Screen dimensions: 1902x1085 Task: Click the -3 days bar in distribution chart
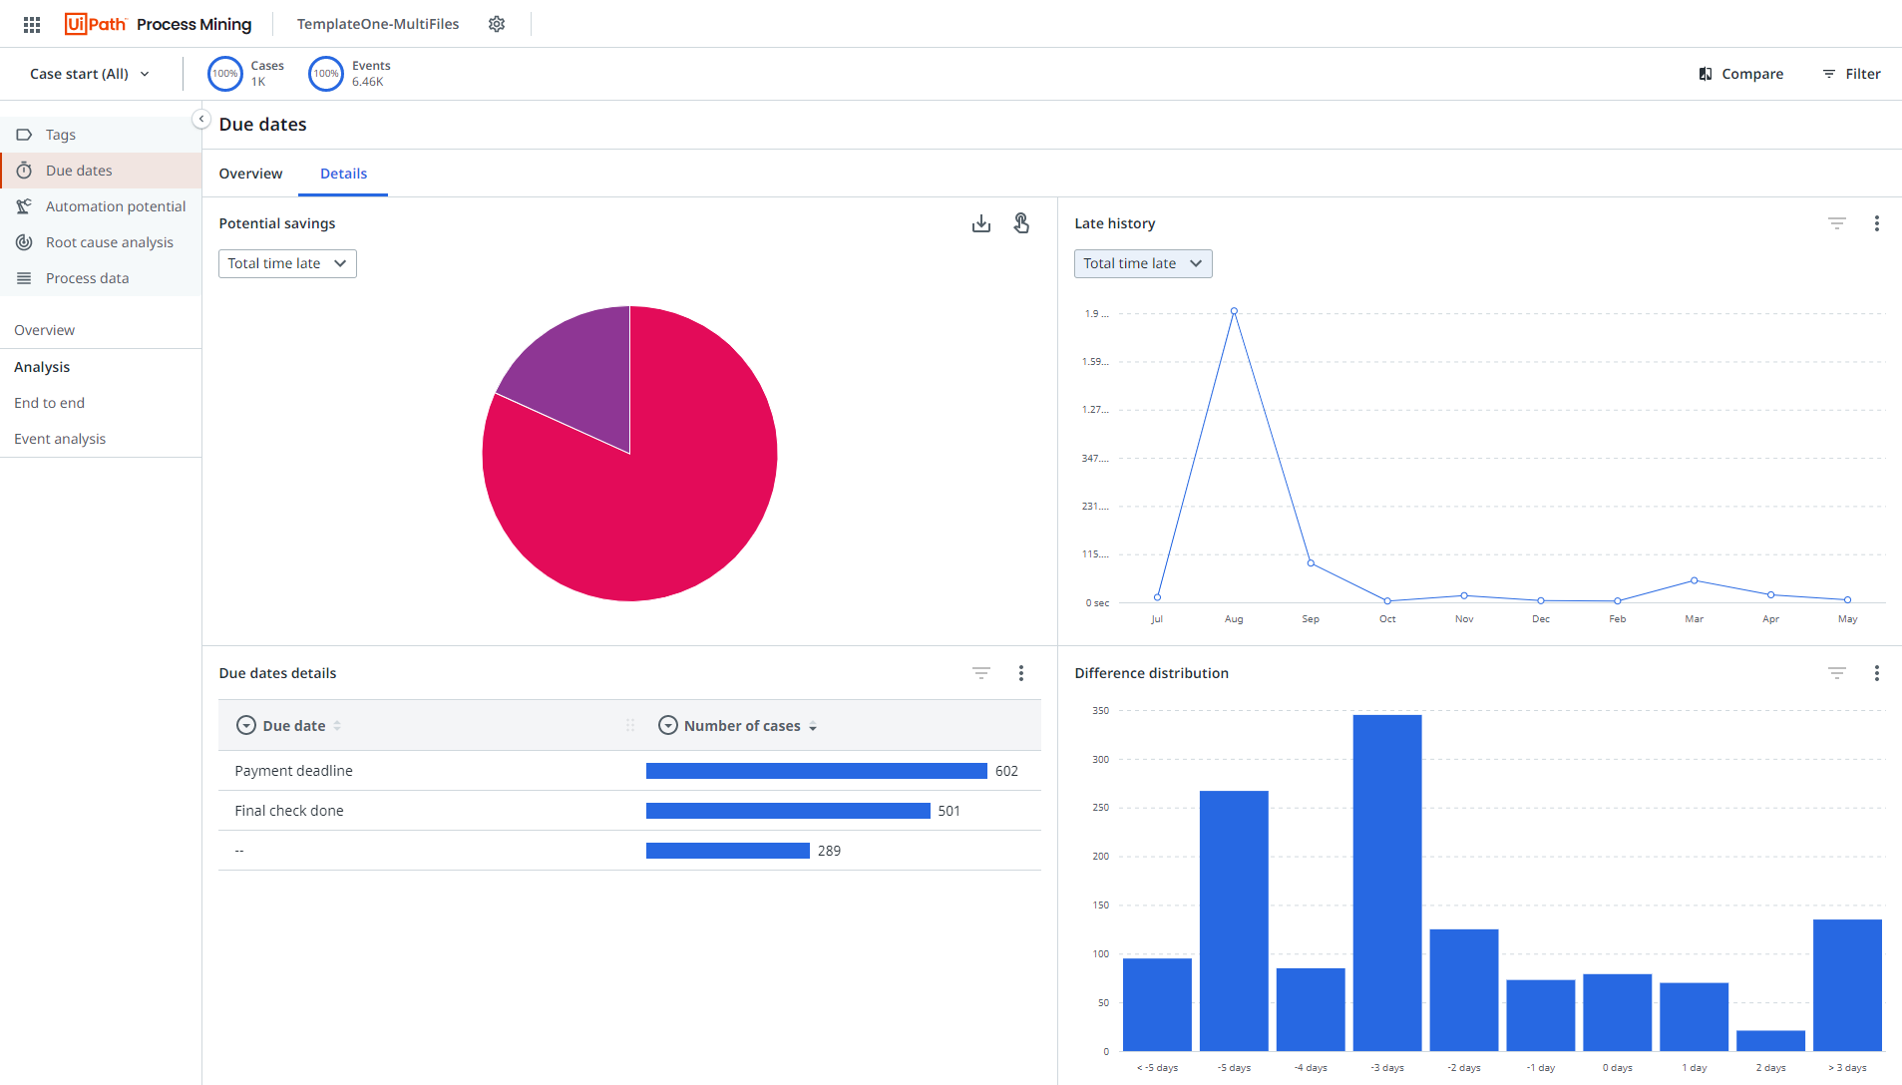(1386, 883)
